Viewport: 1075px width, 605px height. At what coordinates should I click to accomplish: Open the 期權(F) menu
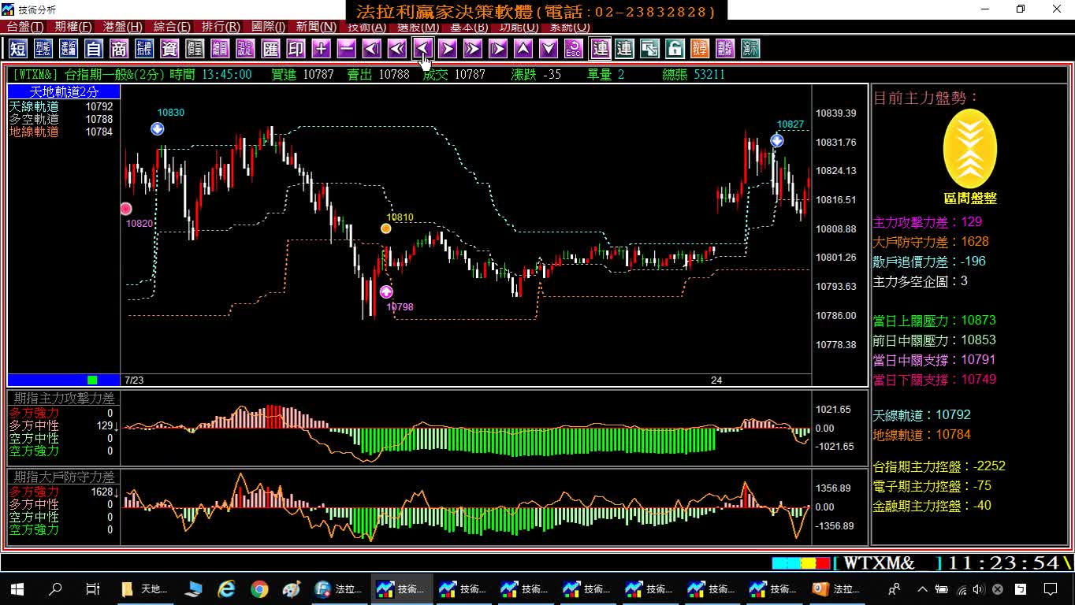click(x=73, y=27)
